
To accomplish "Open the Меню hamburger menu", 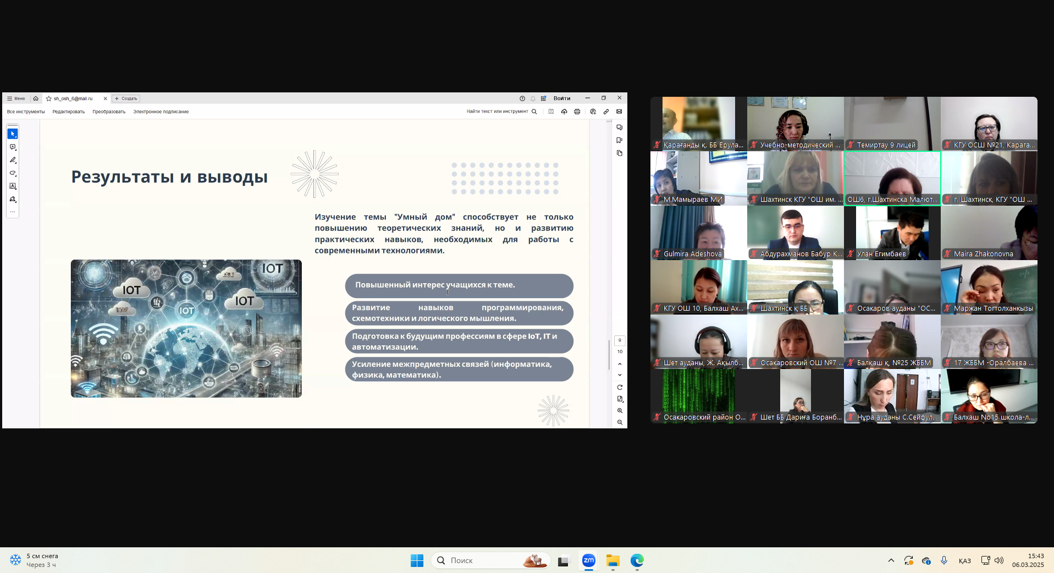I will (x=16, y=98).
